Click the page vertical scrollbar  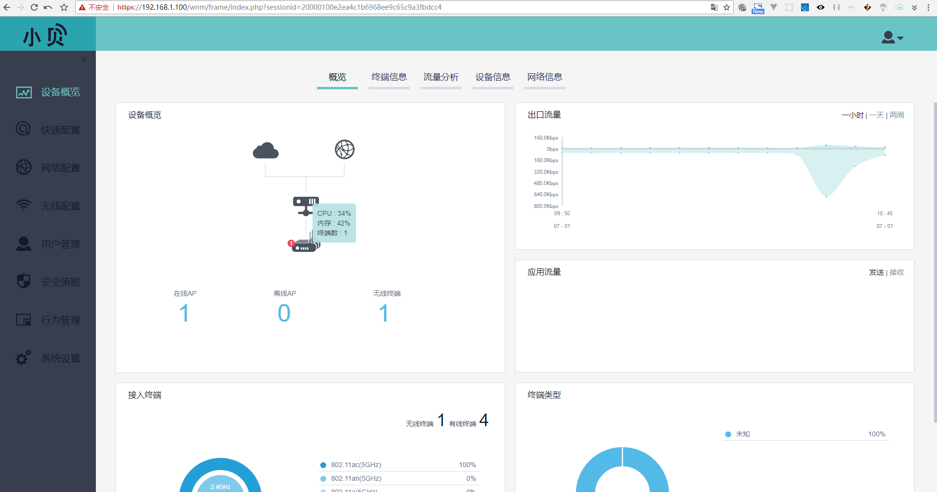pyautogui.click(x=935, y=262)
